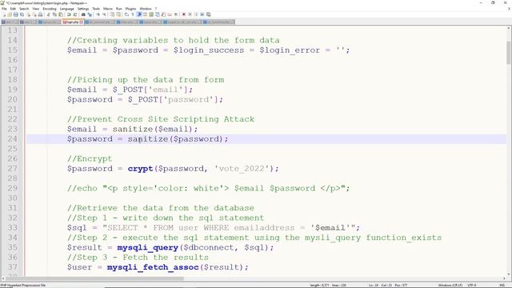The height and width of the screenshot is (288, 512).
Task: Toggle the file monitoring eye icon
Action: click(175, 14)
